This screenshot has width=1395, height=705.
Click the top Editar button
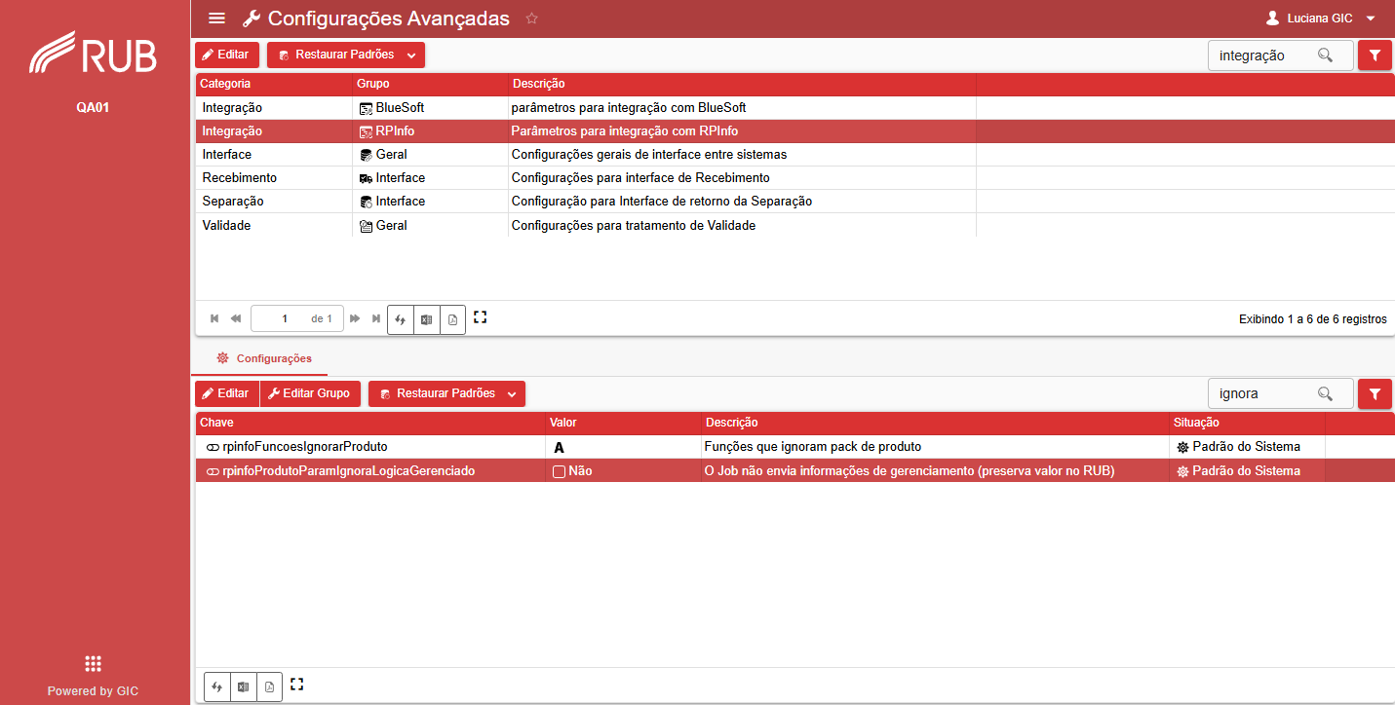pos(226,56)
